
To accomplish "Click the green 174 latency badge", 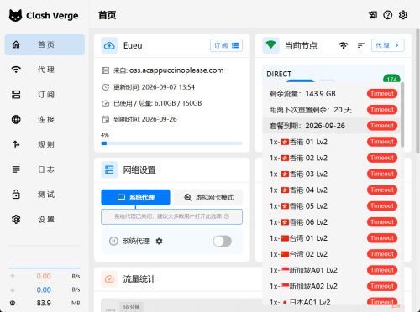I will 391,79.
